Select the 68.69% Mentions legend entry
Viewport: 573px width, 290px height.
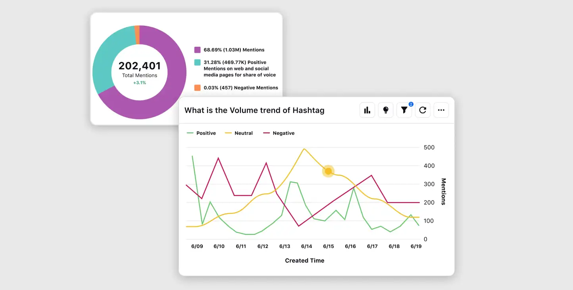coord(234,50)
